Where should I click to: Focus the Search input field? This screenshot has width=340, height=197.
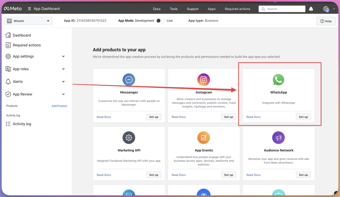[x=282, y=9]
